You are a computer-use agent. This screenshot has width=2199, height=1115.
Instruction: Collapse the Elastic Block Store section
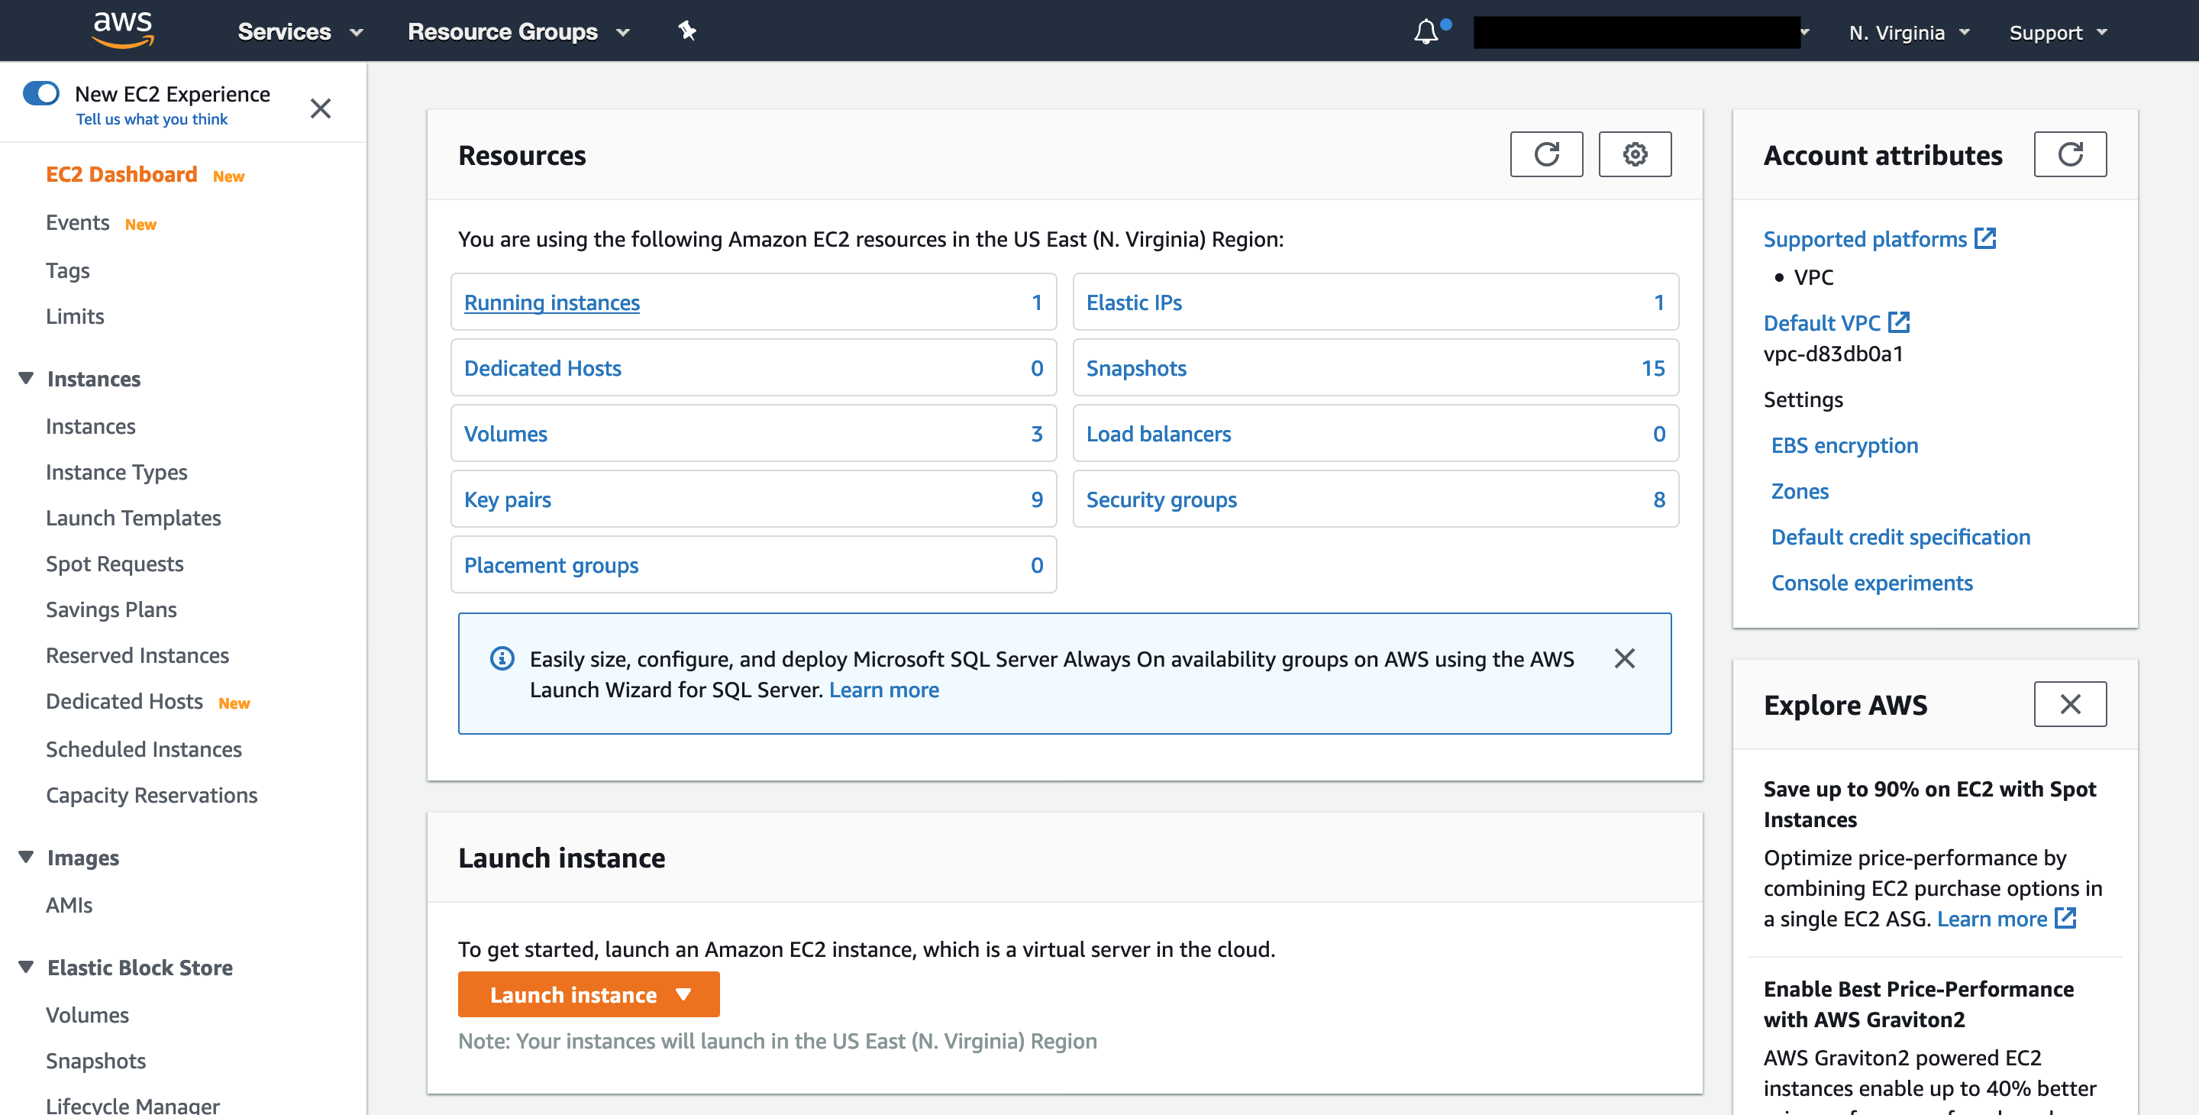point(24,966)
